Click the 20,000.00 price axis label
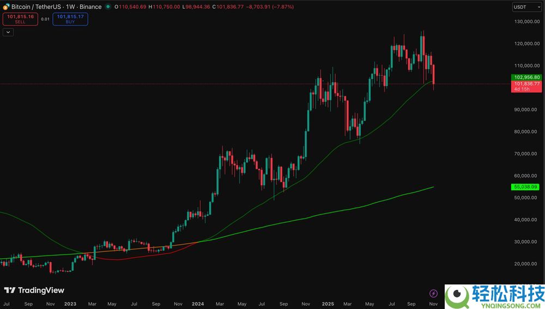Viewport: 545px width, 309px height. [x=525, y=263]
